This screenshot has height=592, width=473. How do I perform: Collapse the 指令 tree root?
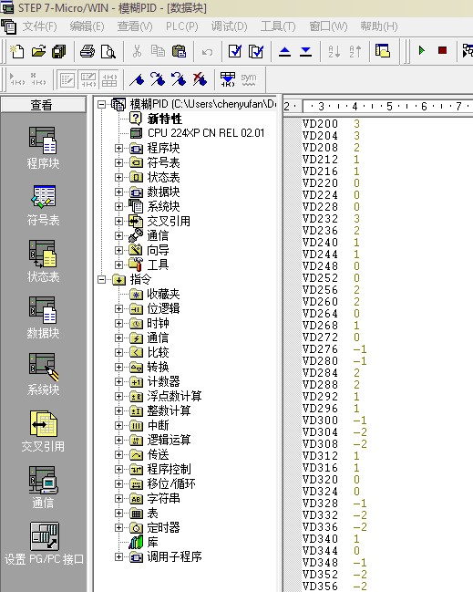[101, 280]
